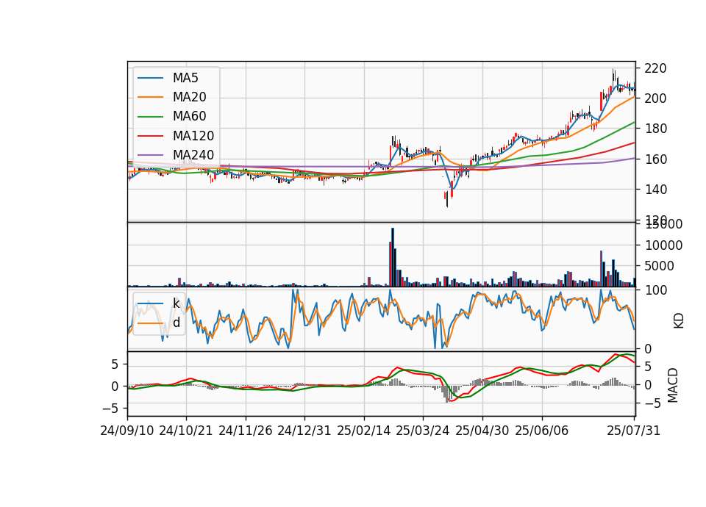Click the k legend label in KD panel
Image resolution: width=706 pixels, height=507 pixels.
tap(176, 303)
